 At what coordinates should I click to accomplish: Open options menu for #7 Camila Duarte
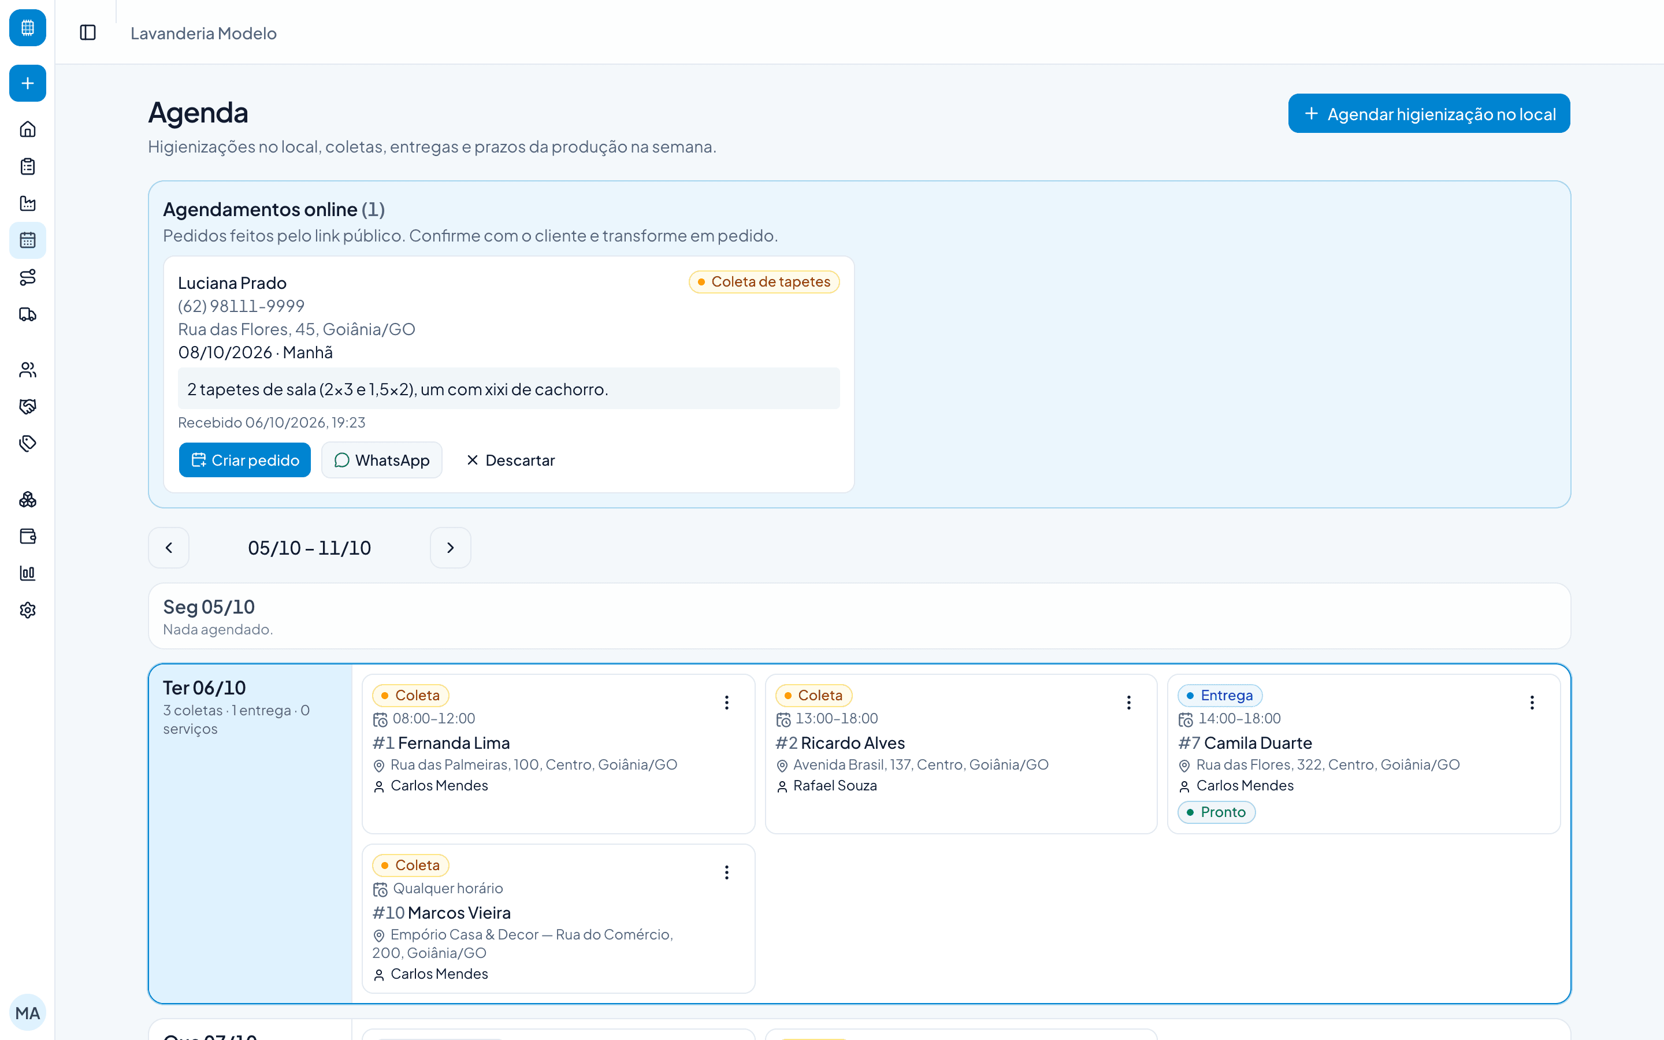pos(1532,702)
